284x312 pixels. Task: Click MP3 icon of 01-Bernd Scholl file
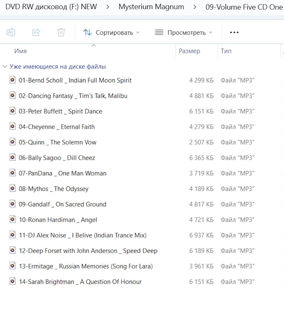point(13,80)
